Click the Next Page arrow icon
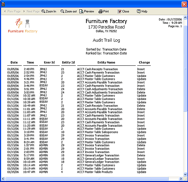Image resolution: width=188 pixels, height=182 pixels. [24, 11]
